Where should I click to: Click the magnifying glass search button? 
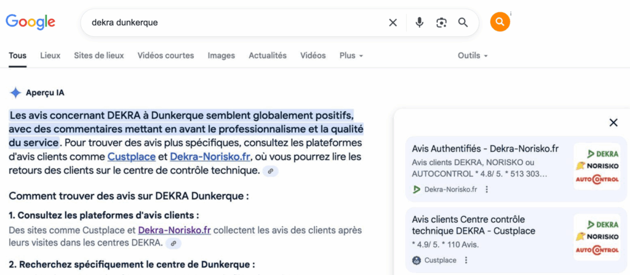coord(463,23)
